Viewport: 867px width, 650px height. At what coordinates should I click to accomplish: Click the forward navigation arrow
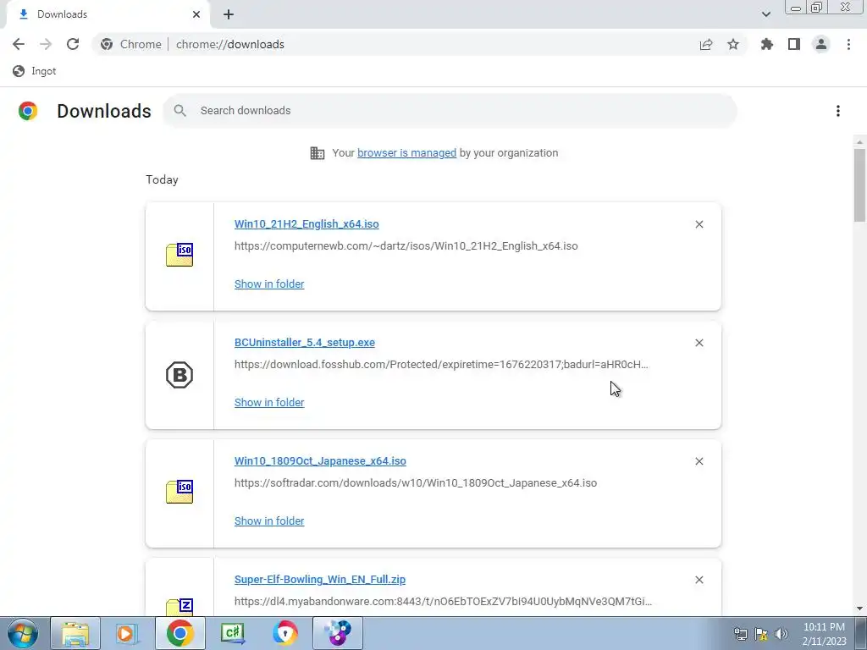coord(46,44)
